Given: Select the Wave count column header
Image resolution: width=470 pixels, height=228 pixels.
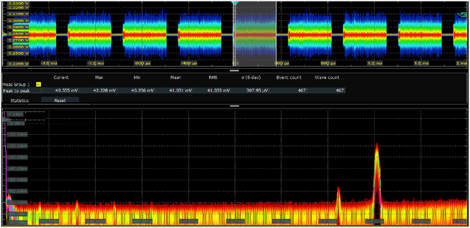Looking at the screenshot, I should (327, 78).
